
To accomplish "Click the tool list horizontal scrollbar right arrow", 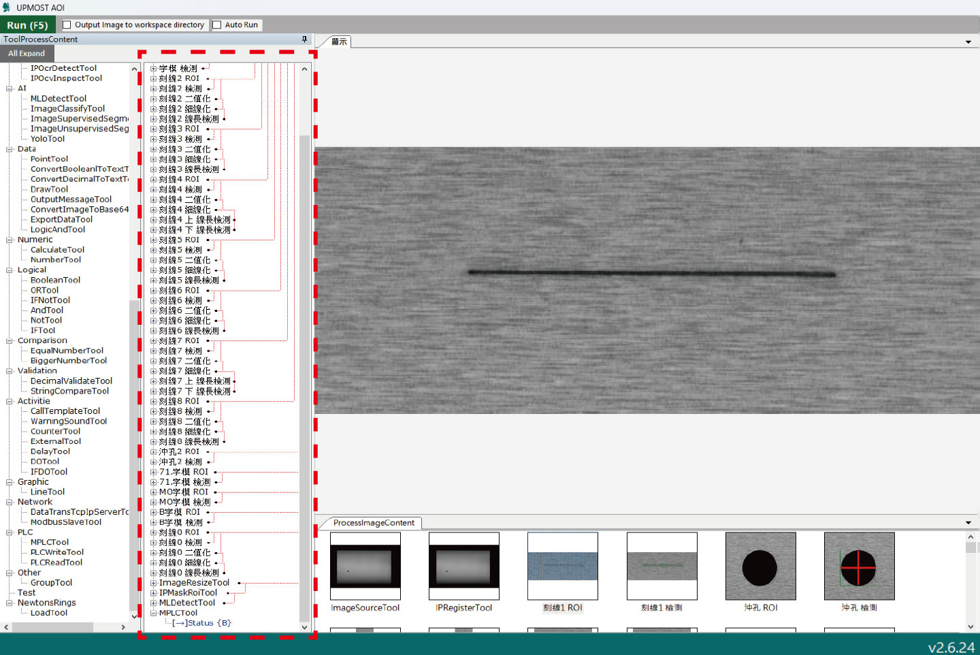I will (123, 627).
